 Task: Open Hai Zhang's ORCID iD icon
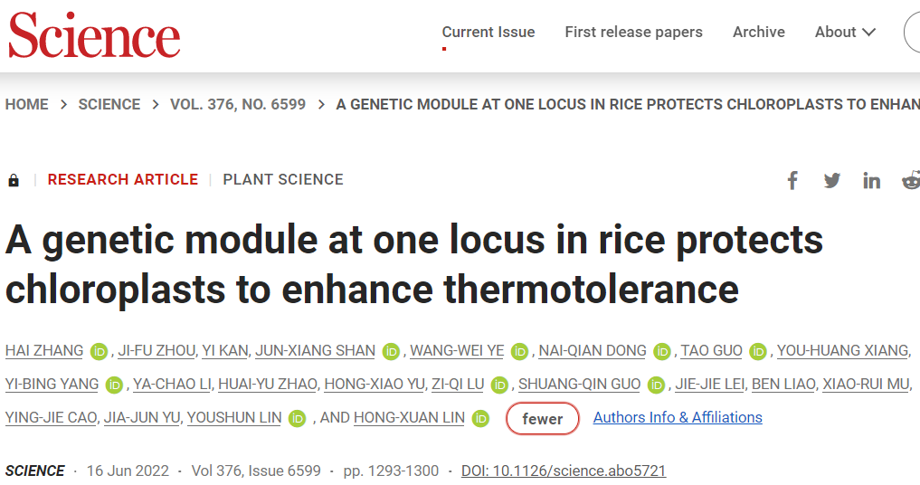coord(99,352)
